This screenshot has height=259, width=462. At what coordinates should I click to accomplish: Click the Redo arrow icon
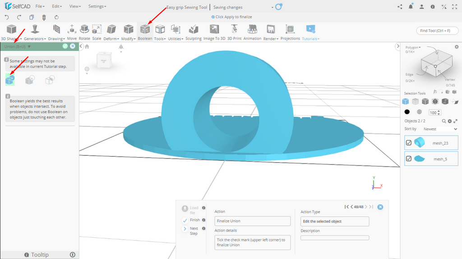pos(19,17)
